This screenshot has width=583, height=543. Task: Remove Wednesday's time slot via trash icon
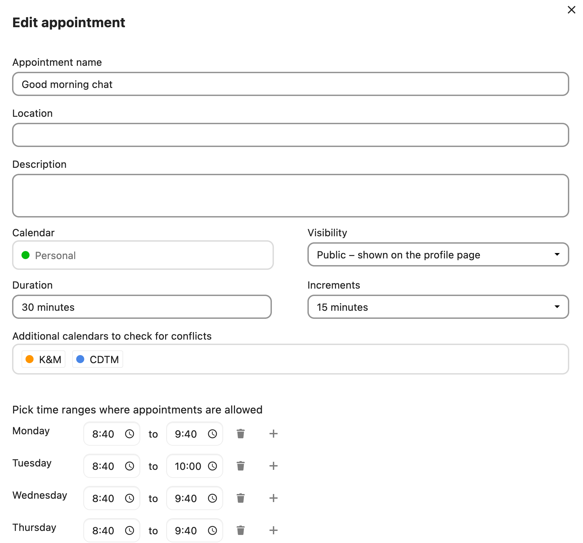240,498
